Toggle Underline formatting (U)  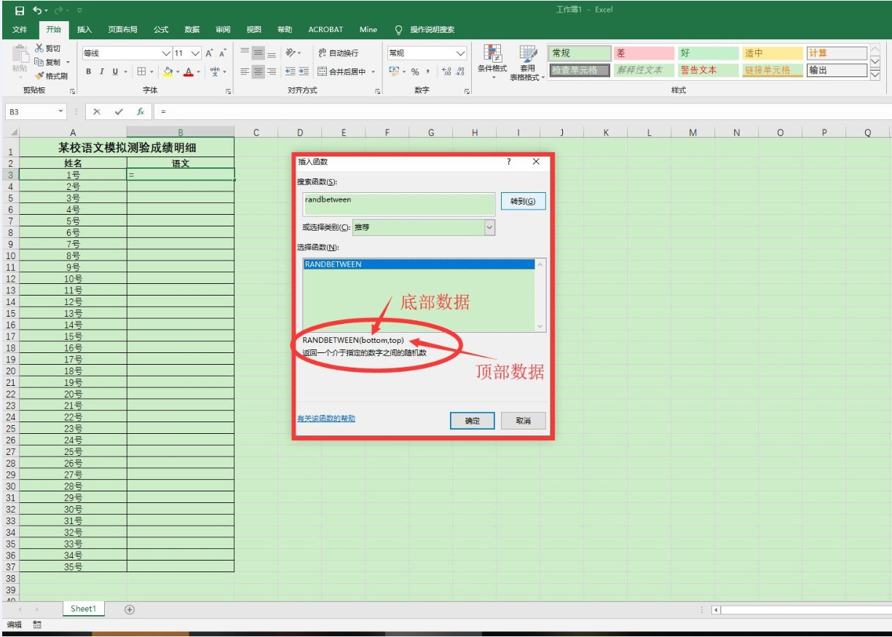coord(115,71)
